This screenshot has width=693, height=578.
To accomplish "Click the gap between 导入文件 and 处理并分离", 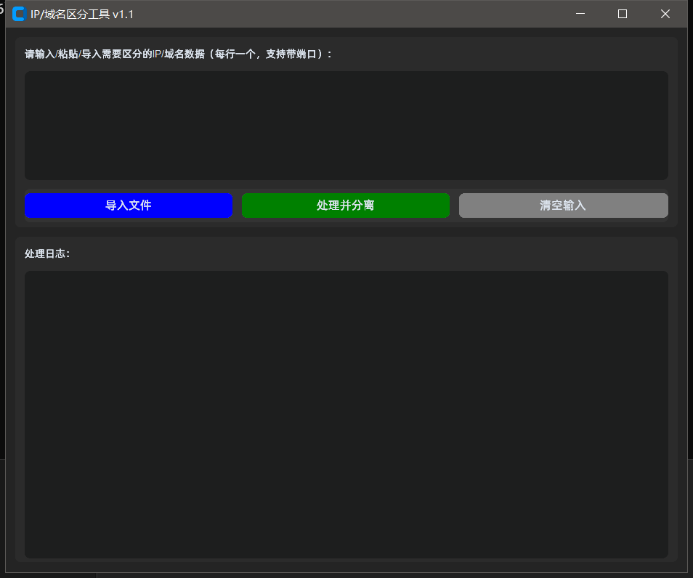I will click(x=237, y=205).
